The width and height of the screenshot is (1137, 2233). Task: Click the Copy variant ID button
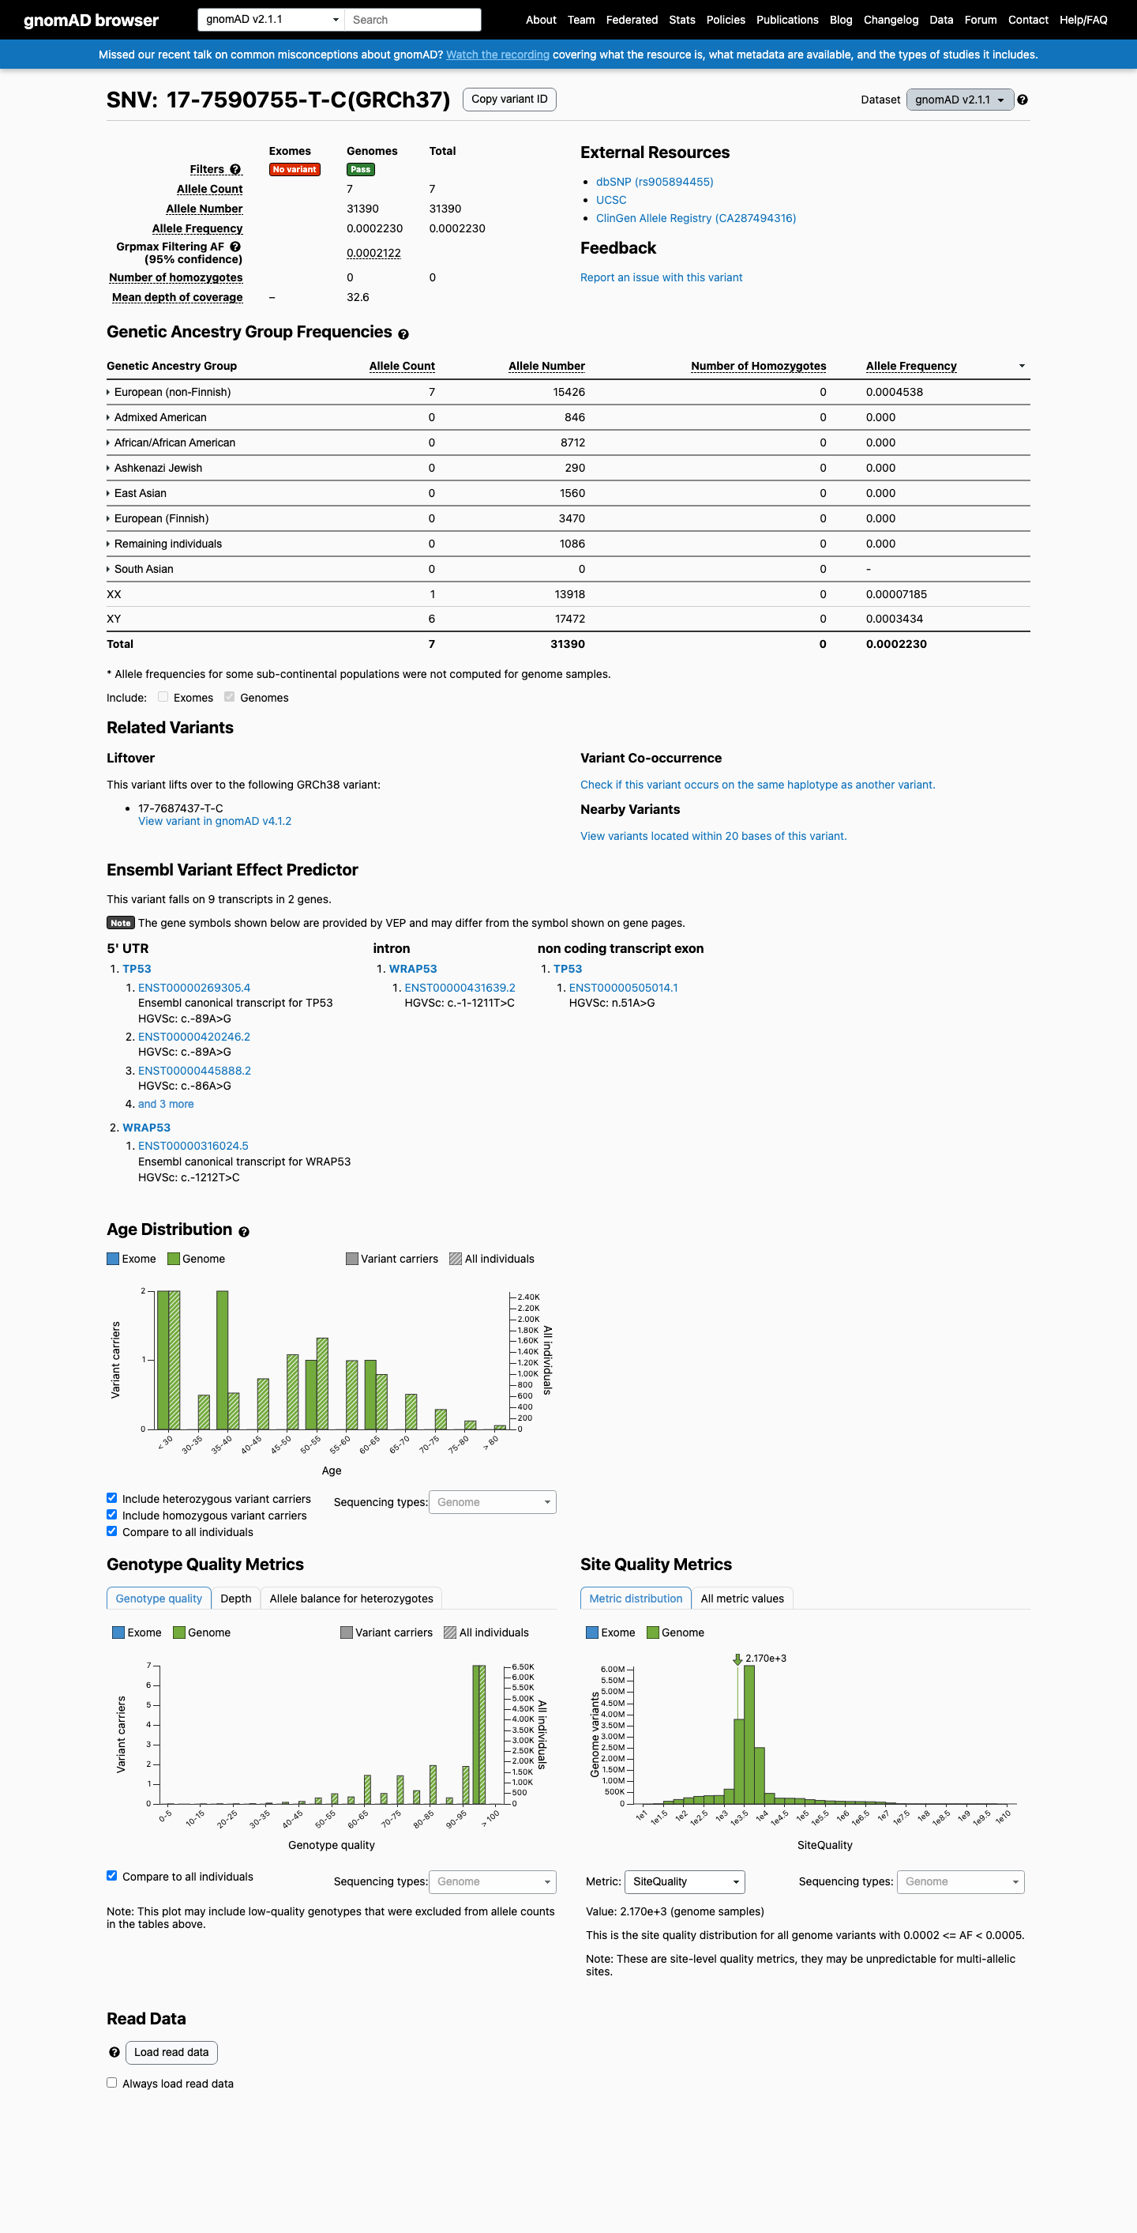pos(509,99)
